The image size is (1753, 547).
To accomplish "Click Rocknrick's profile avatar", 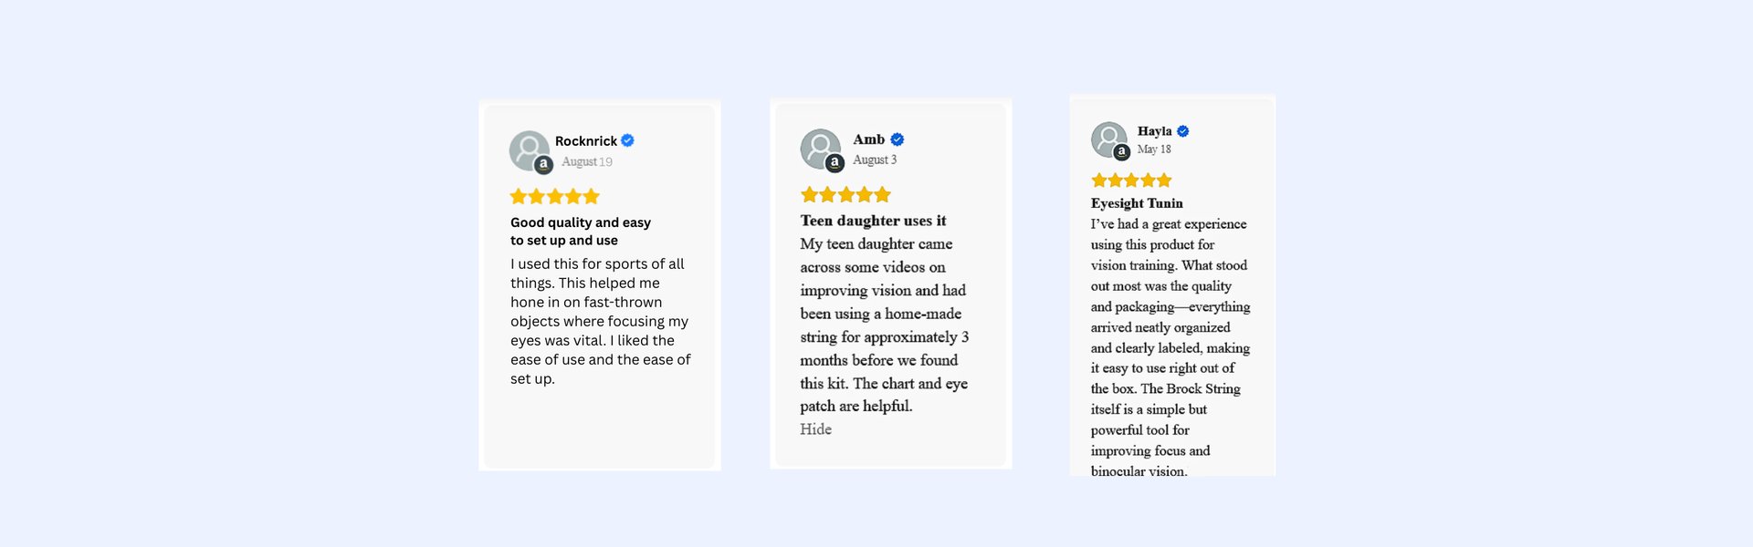I will click(529, 150).
